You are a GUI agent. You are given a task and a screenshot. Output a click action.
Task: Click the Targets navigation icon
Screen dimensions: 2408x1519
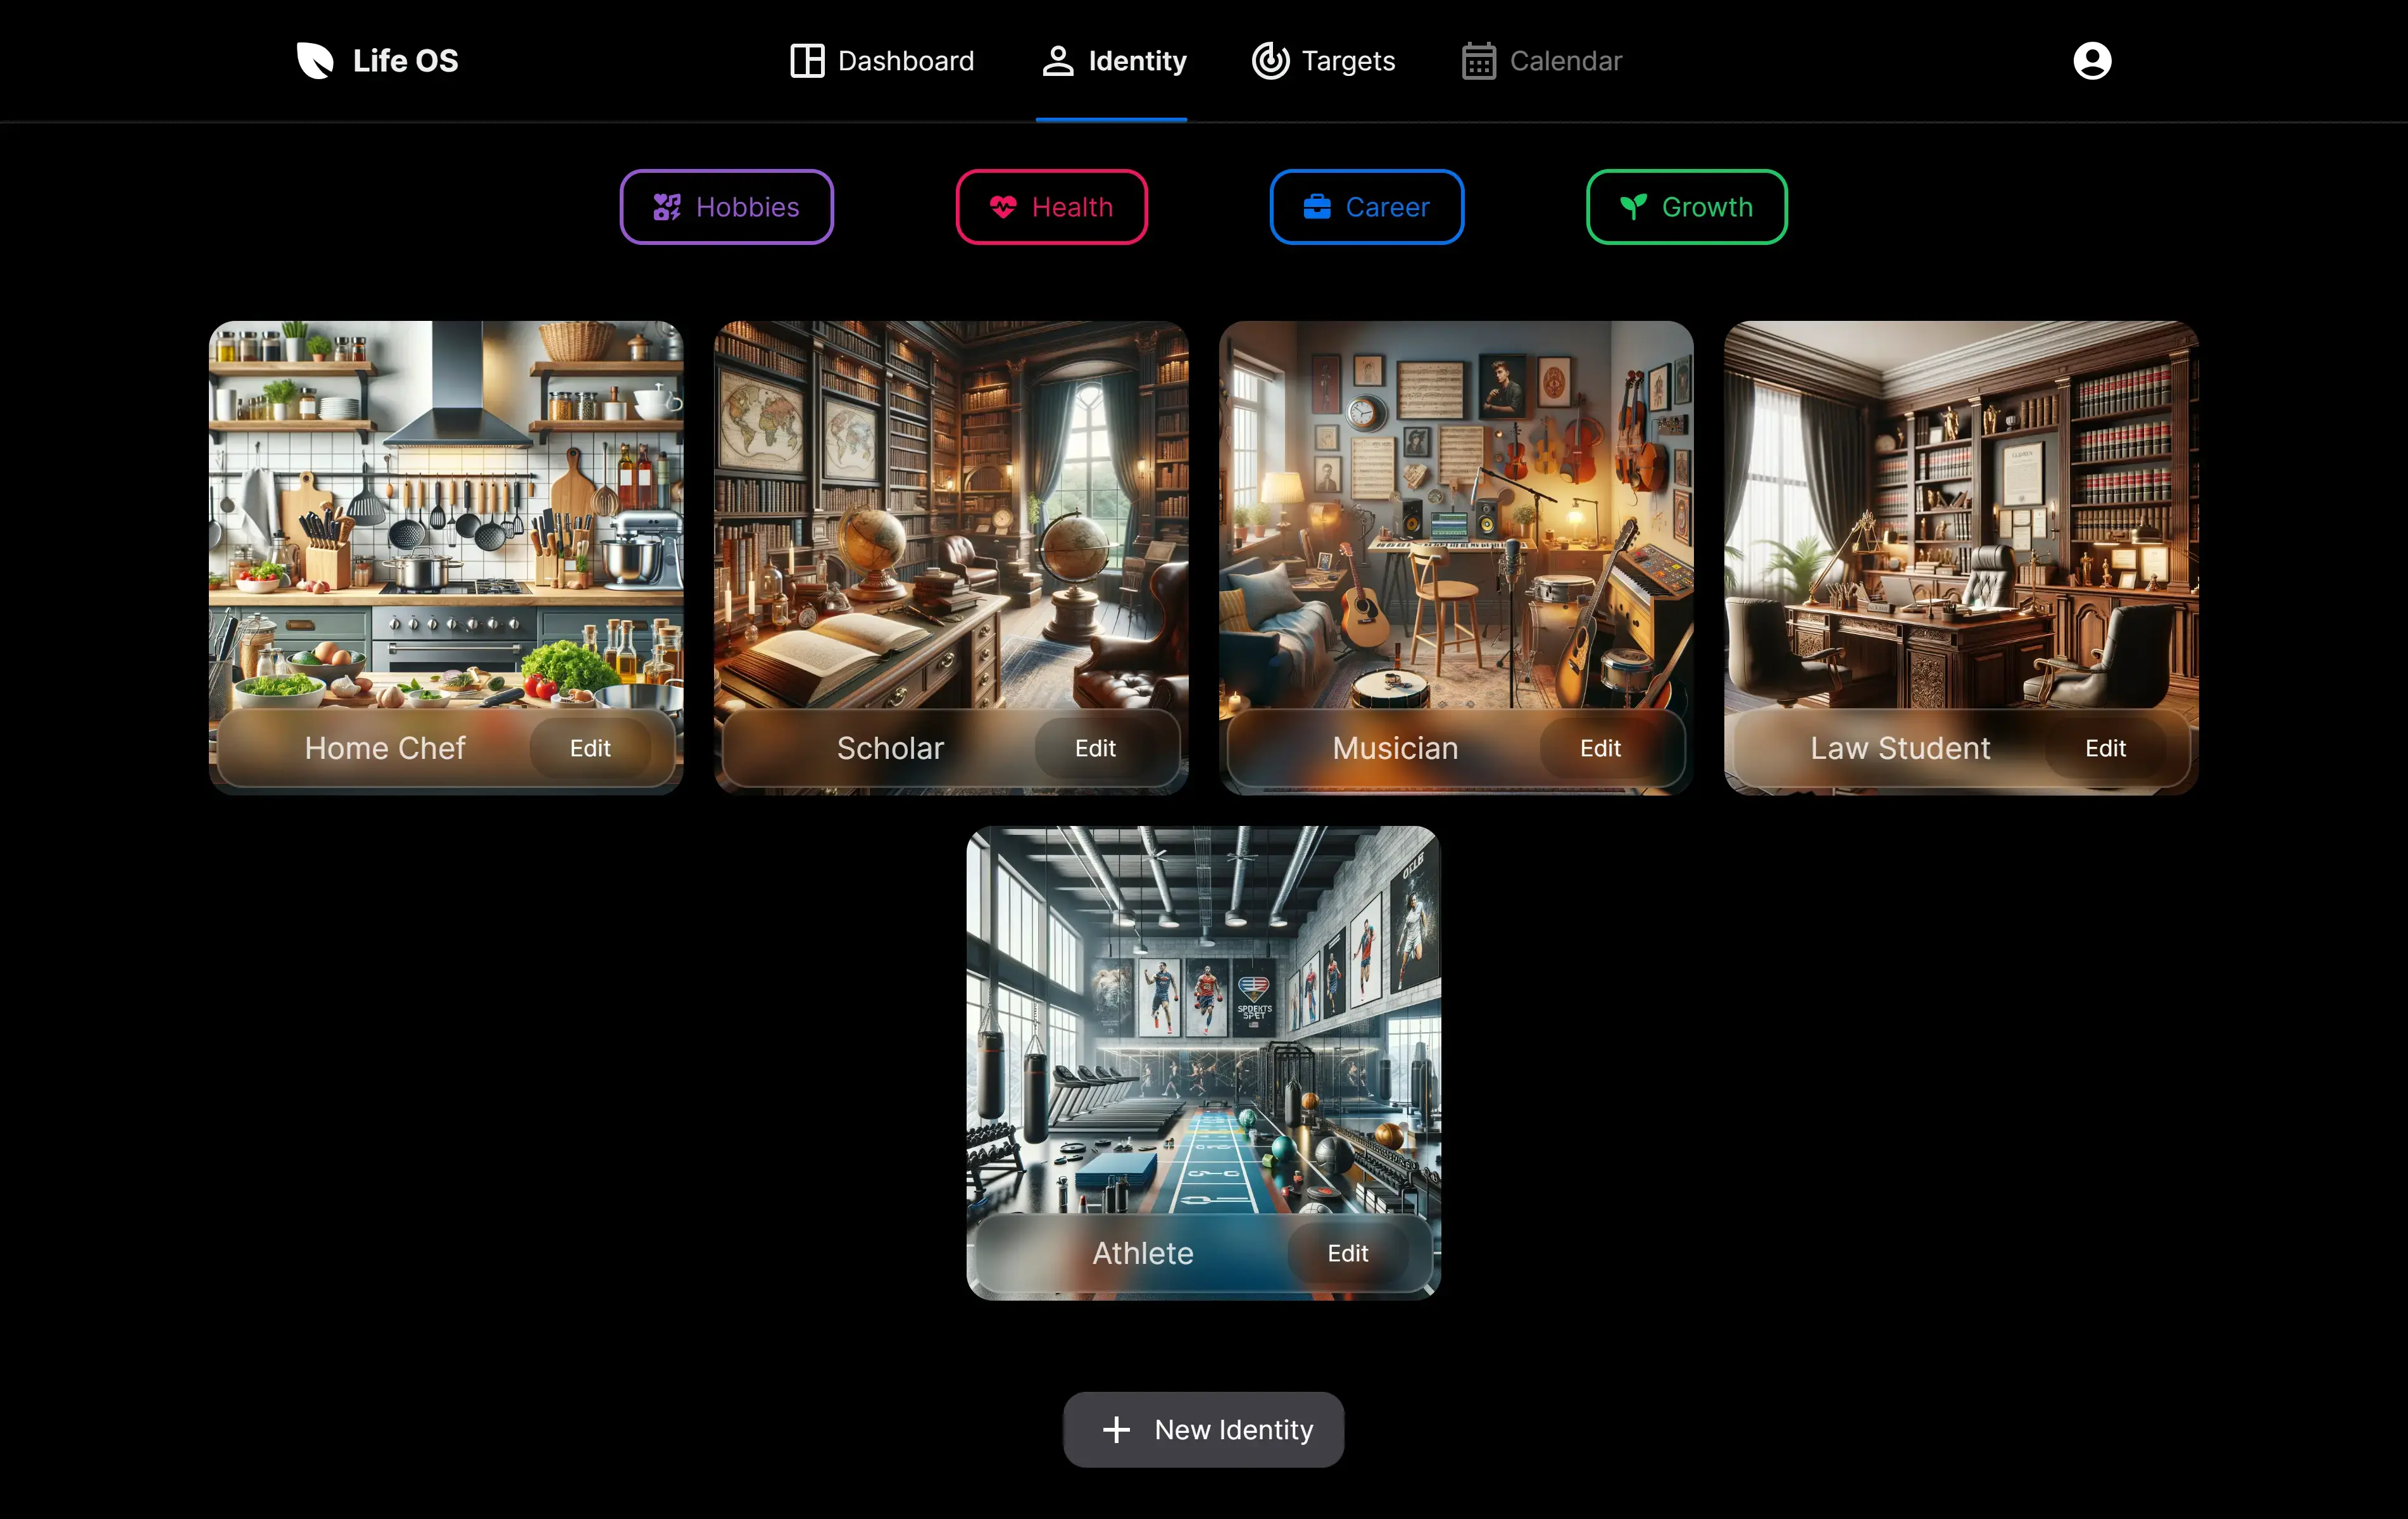(1267, 59)
